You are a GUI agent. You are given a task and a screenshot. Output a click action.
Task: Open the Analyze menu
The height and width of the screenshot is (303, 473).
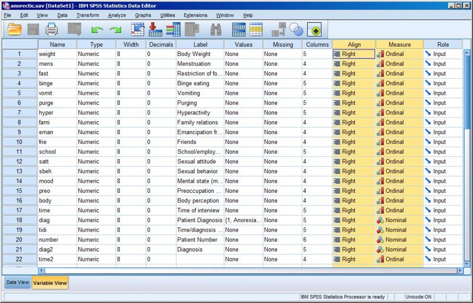pyautogui.click(x=117, y=15)
